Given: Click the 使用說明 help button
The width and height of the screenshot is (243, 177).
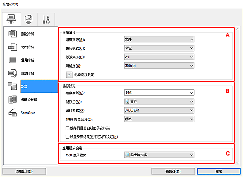Looking at the screenshot, I should coord(24,172).
